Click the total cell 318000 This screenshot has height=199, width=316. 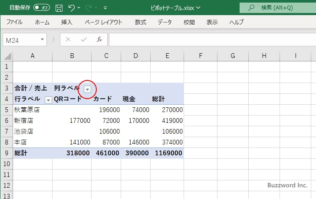tap(72, 153)
